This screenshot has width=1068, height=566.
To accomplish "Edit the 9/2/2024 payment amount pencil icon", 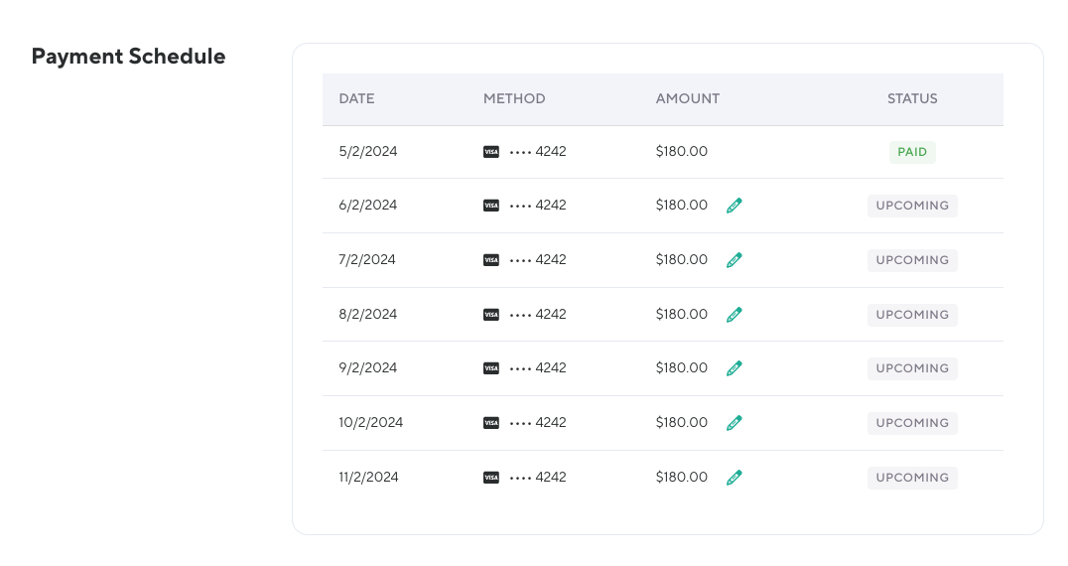I will [x=734, y=368].
